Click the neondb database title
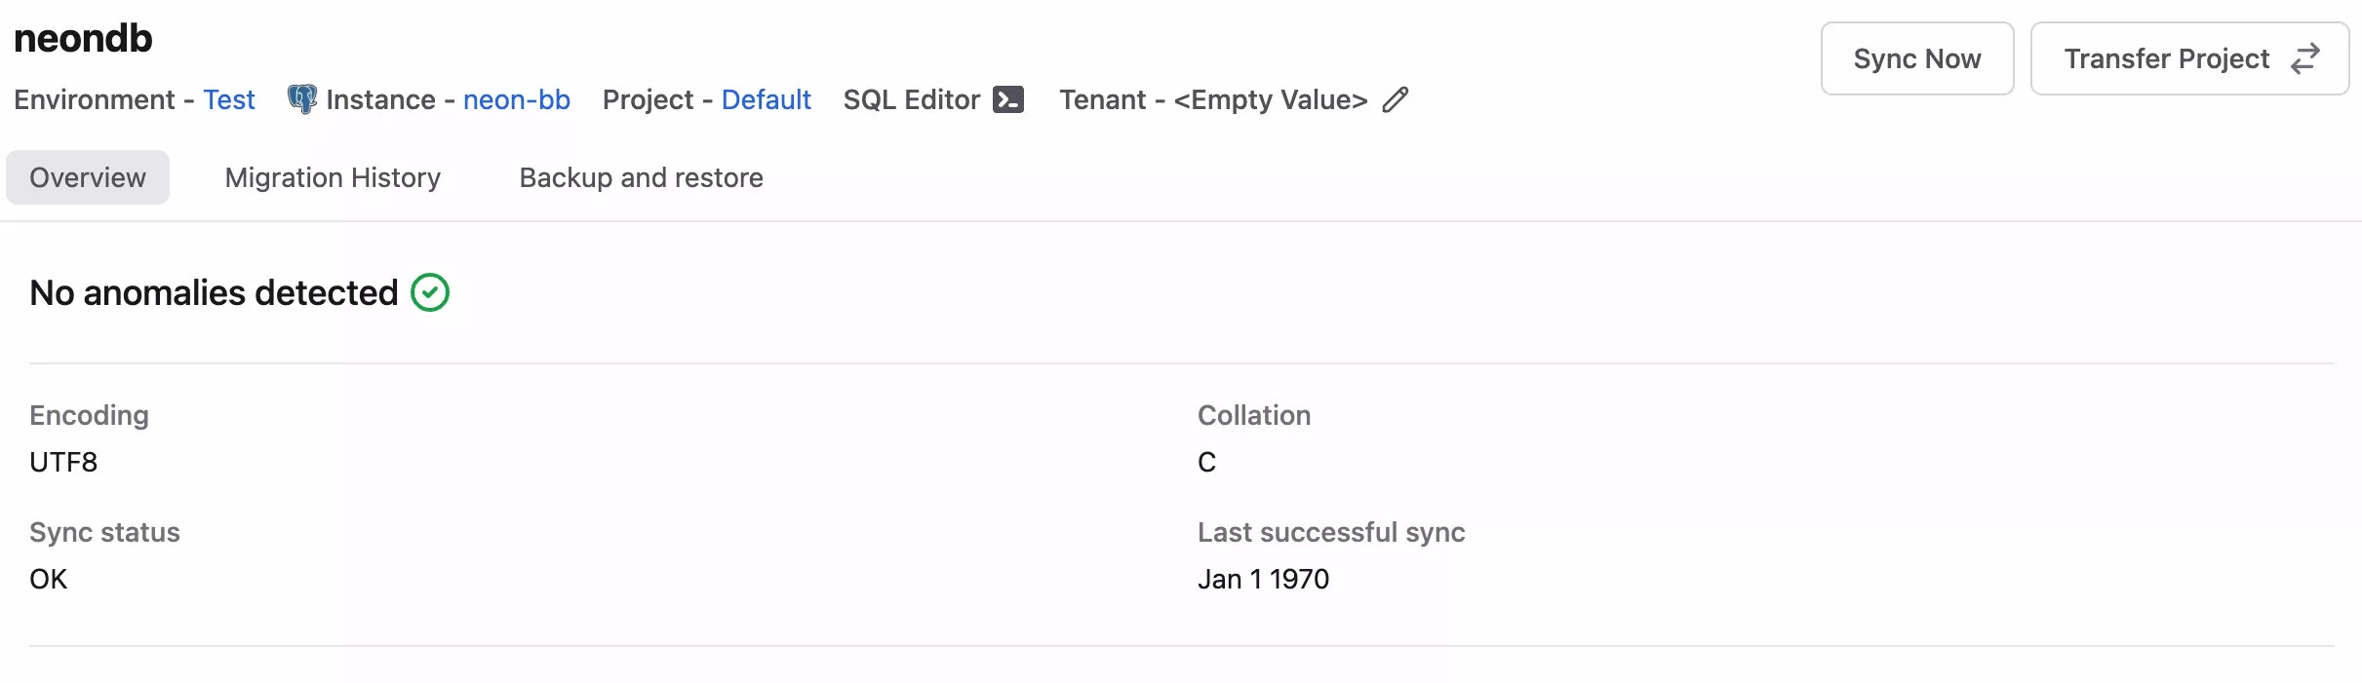Image resolution: width=2362 pixels, height=683 pixels. click(x=83, y=39)
